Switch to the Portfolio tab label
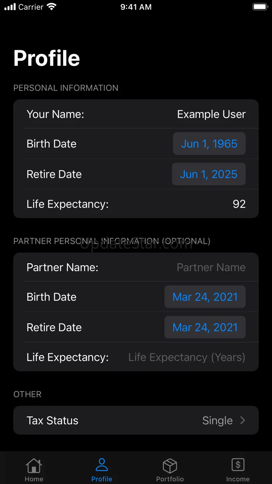Viewport: 272px width, 484px height. pos(170,479)
